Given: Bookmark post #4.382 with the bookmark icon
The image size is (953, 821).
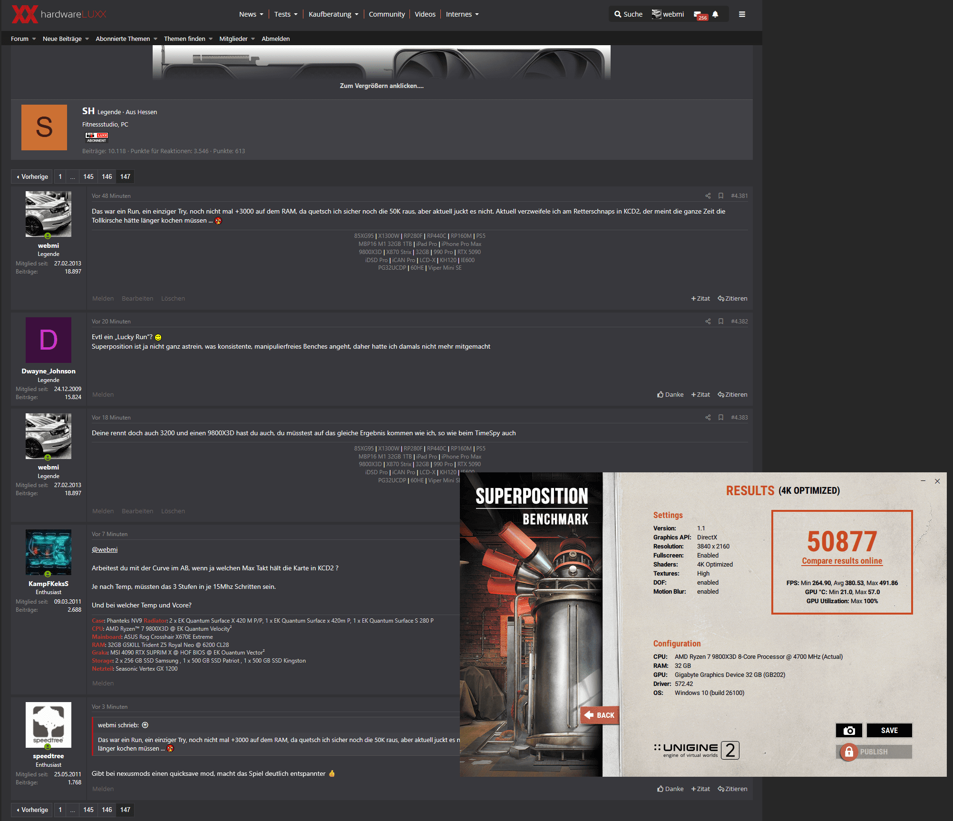Looking at the screenshot, I should pyautogui.click(x=721, y=322).
